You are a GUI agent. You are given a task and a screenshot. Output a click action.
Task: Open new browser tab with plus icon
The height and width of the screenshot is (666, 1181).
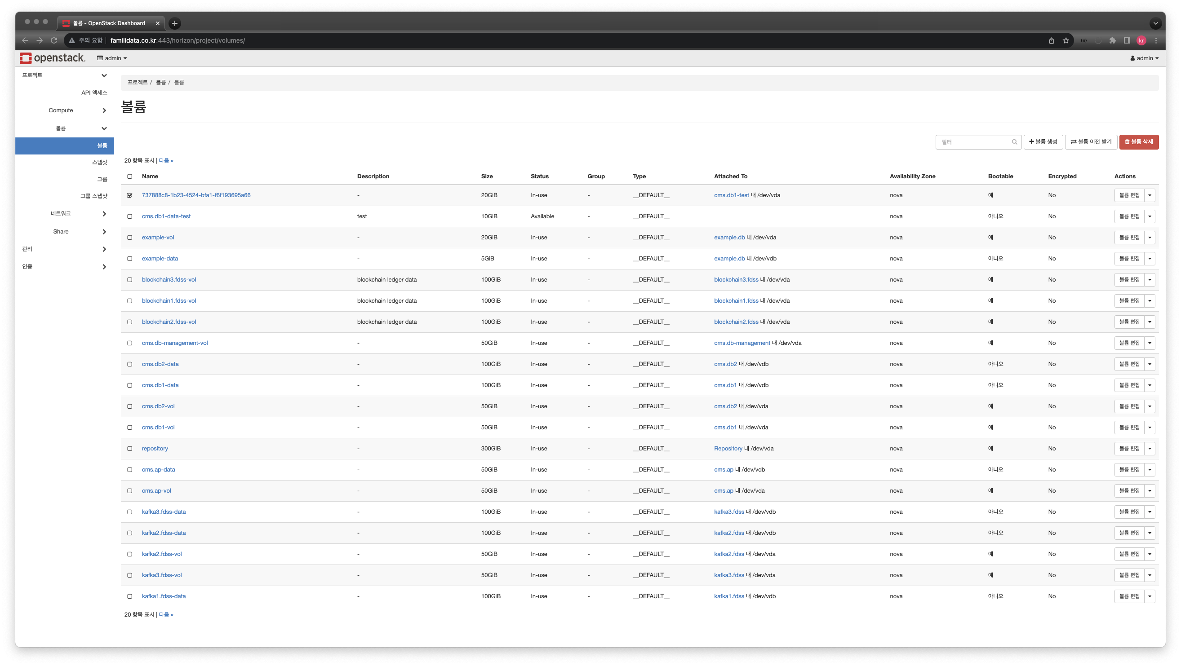[175, 23]
